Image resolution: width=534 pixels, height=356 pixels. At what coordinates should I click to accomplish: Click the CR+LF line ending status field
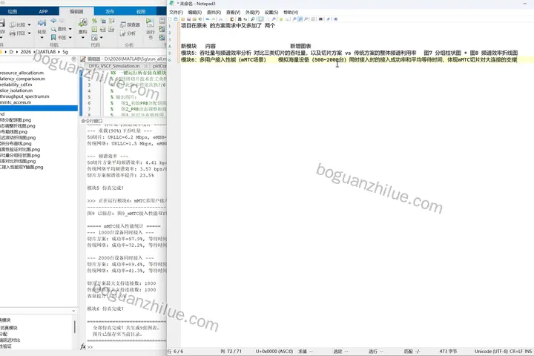(516, 352)
